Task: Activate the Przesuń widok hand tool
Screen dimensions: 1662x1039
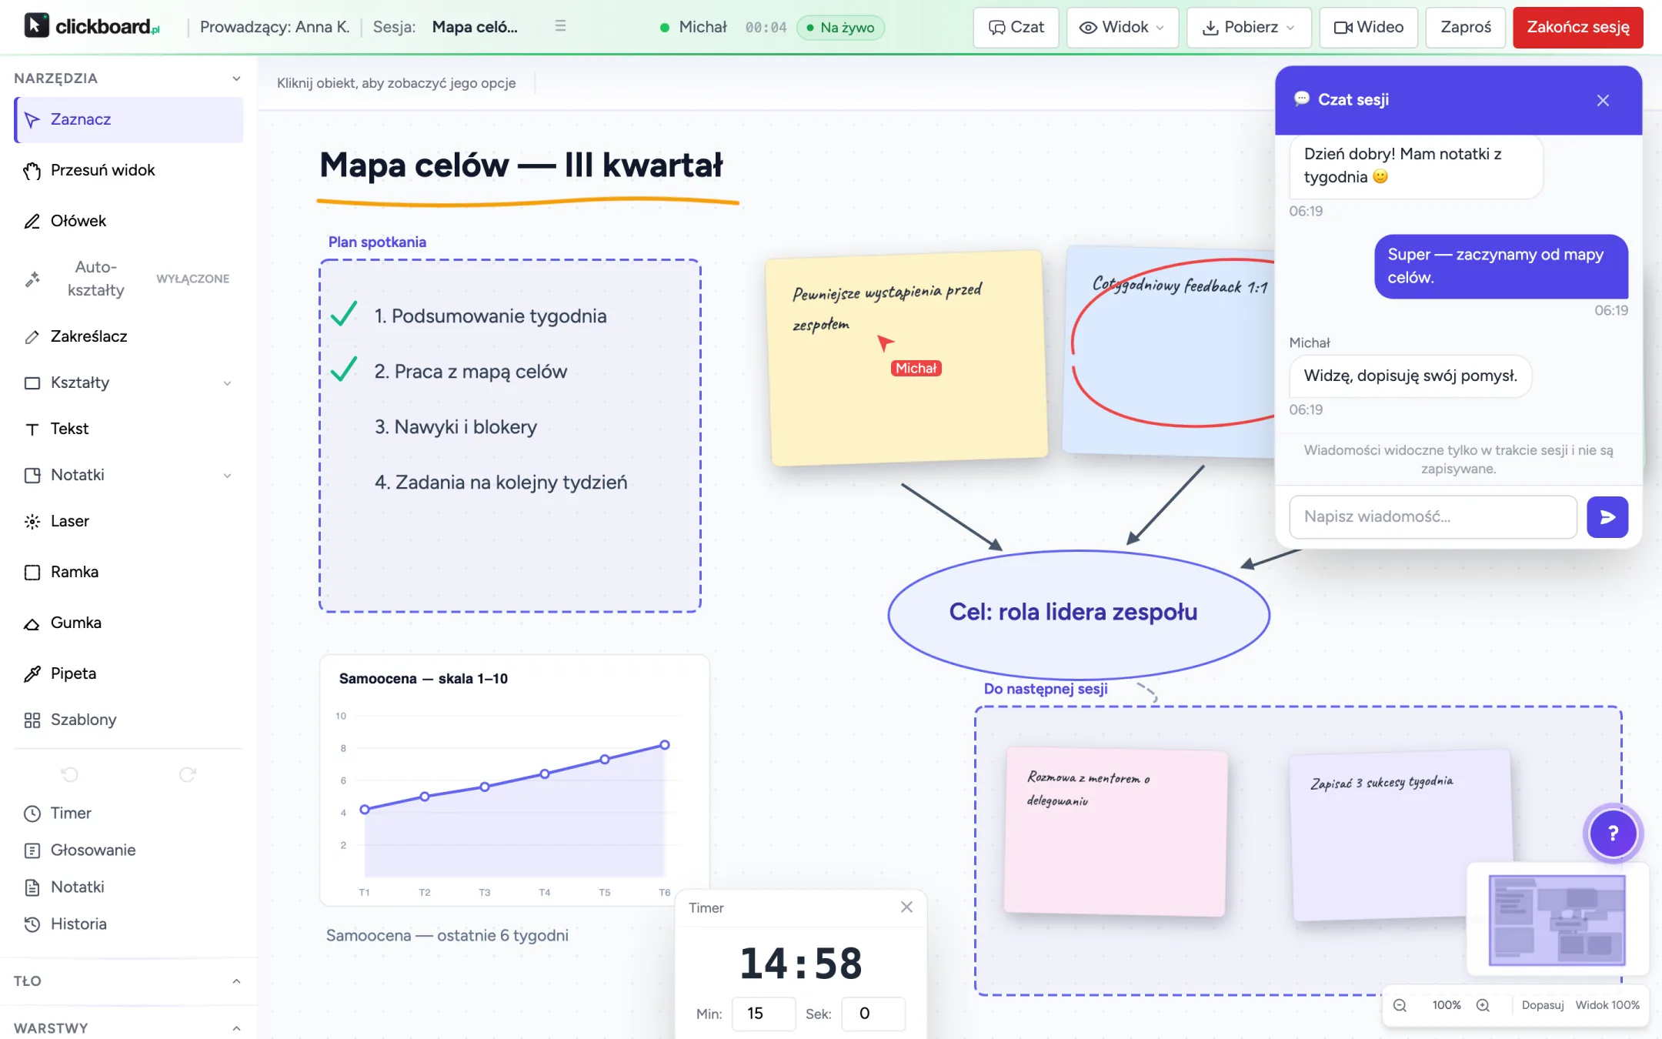Action: click(128, 170)
